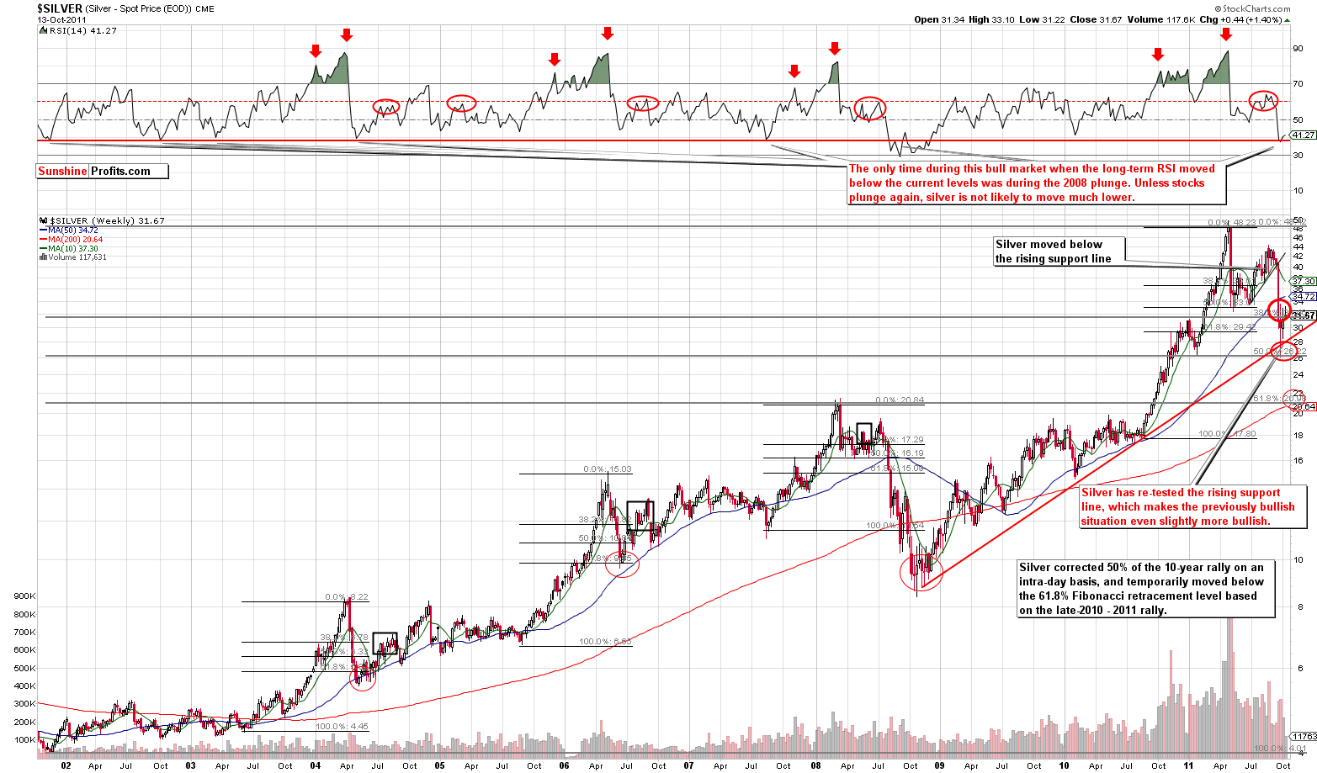Click the $SILVER ticker title

pos(59,8)
